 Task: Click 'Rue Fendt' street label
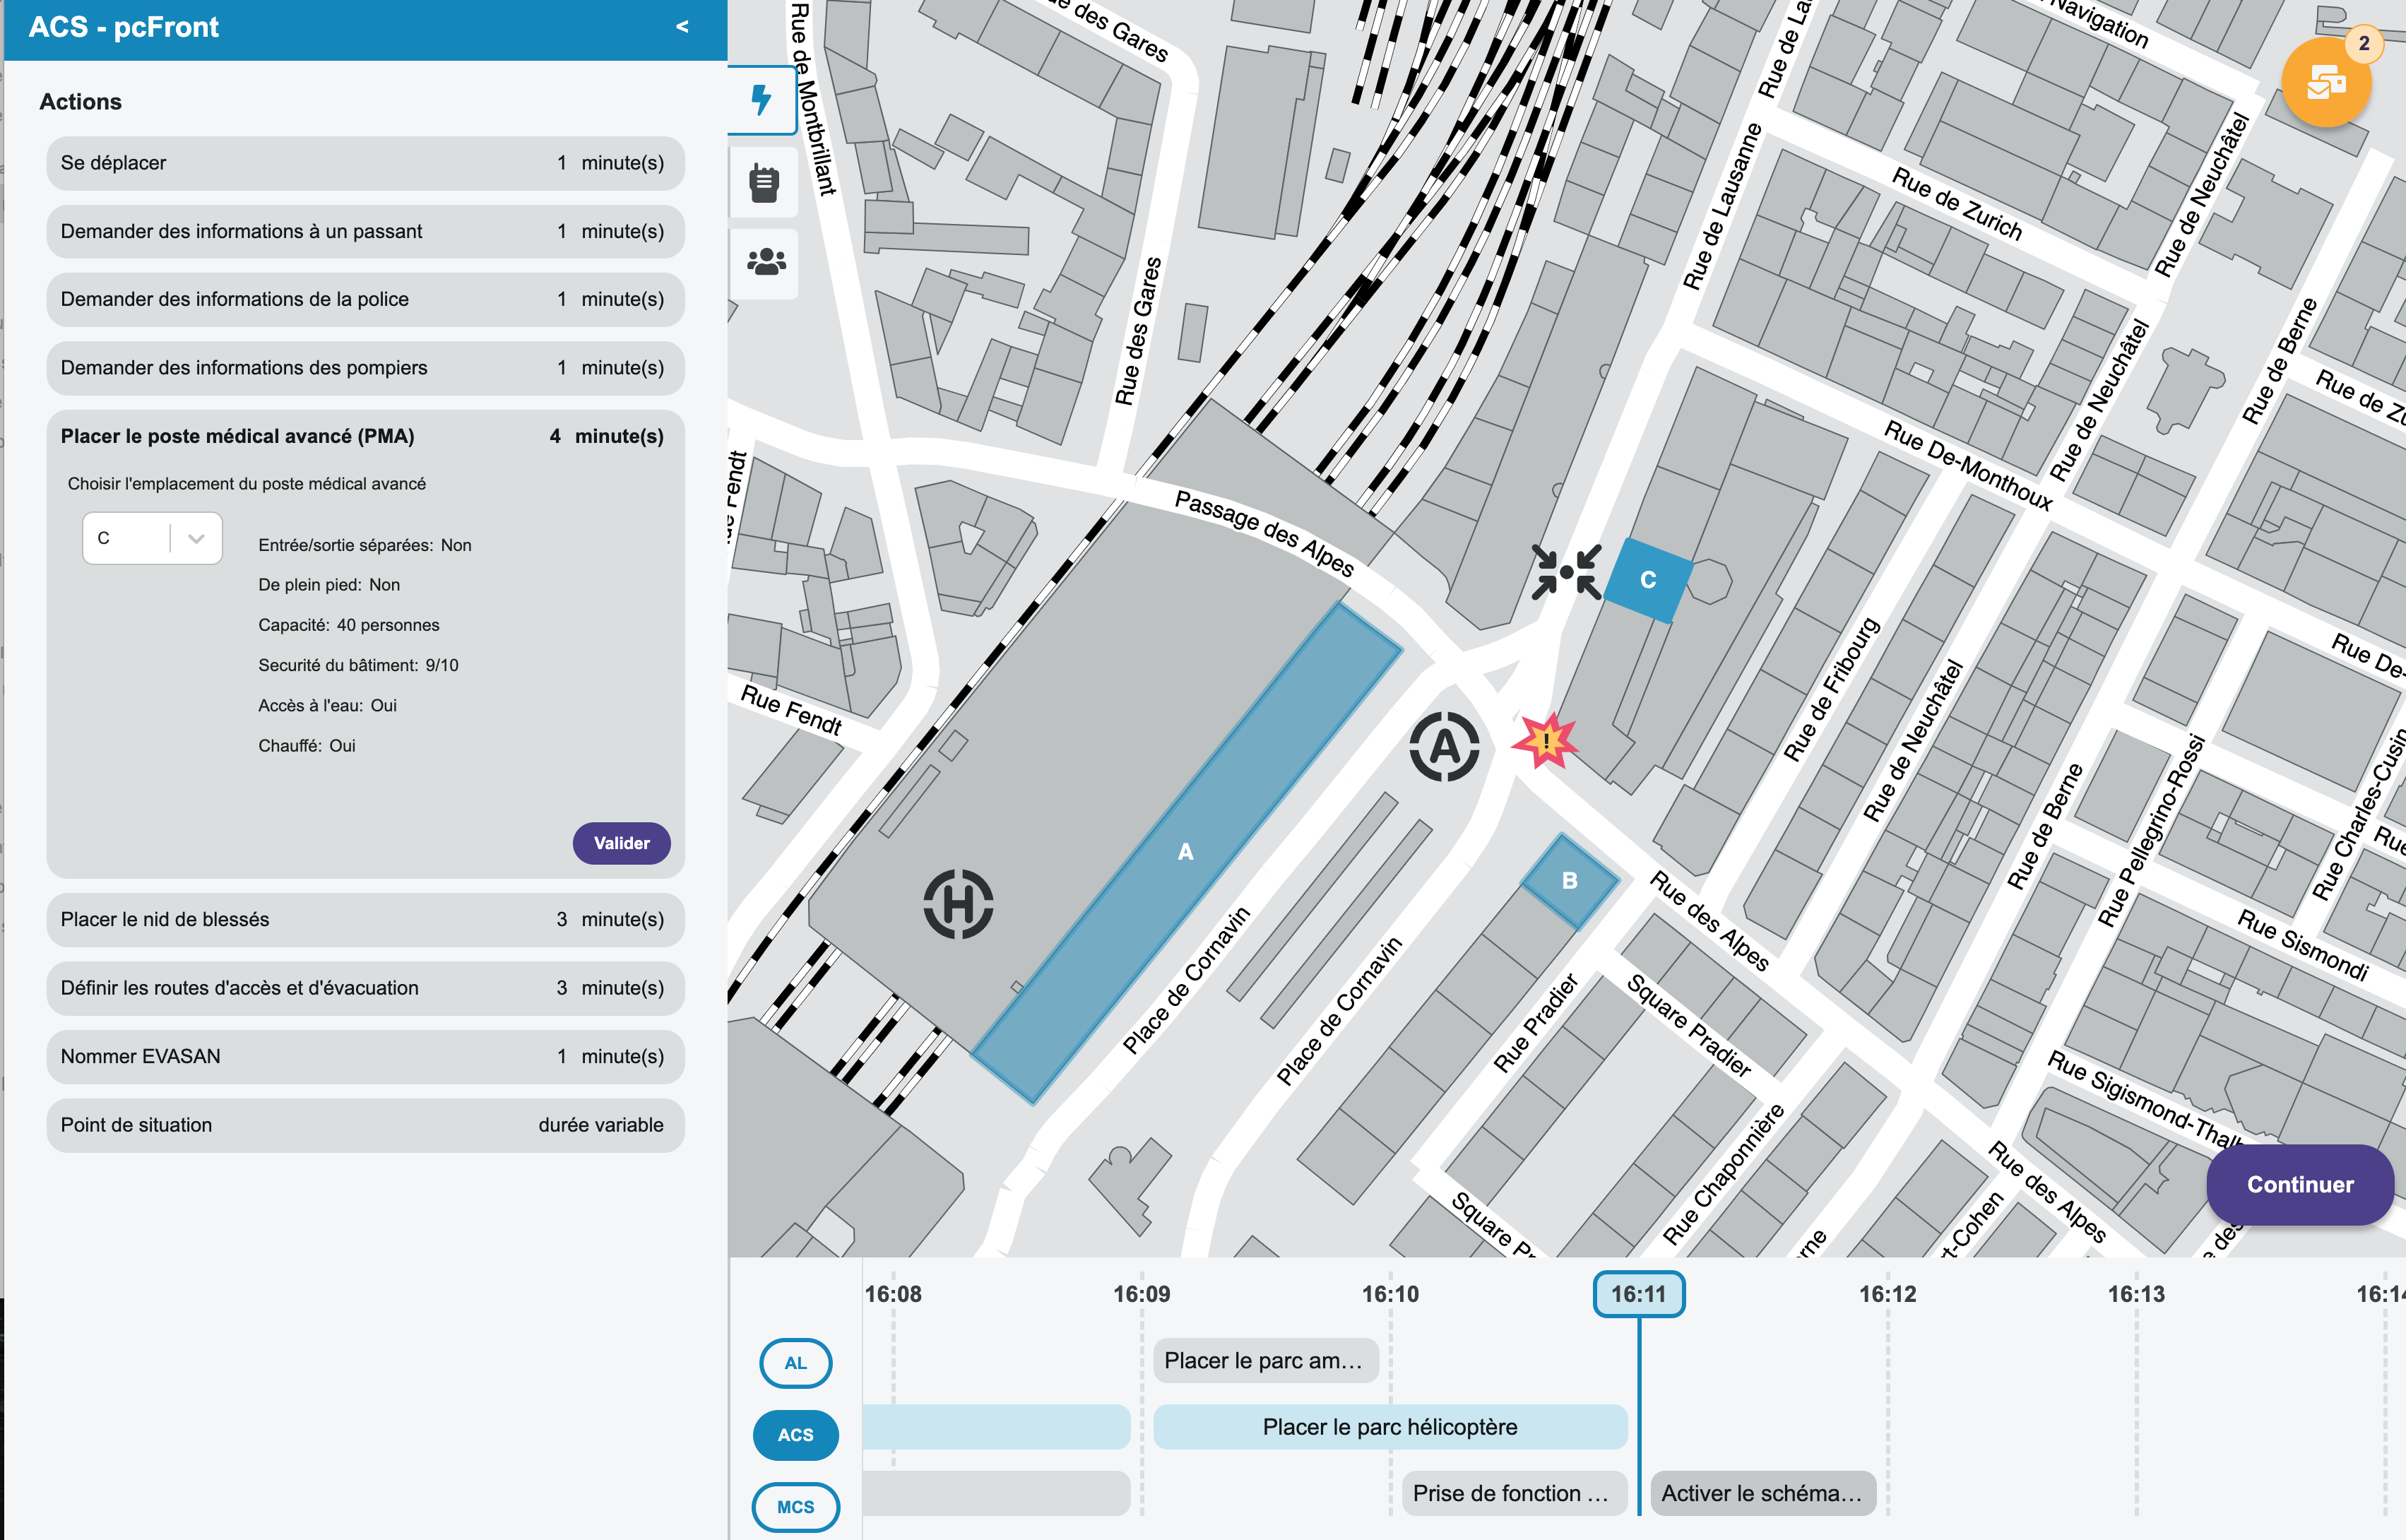click(x=790, y=709)
